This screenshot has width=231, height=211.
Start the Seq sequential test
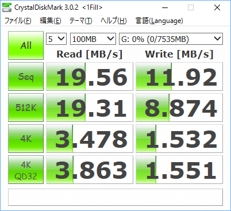pyautogui.click(x=26, y=76)
